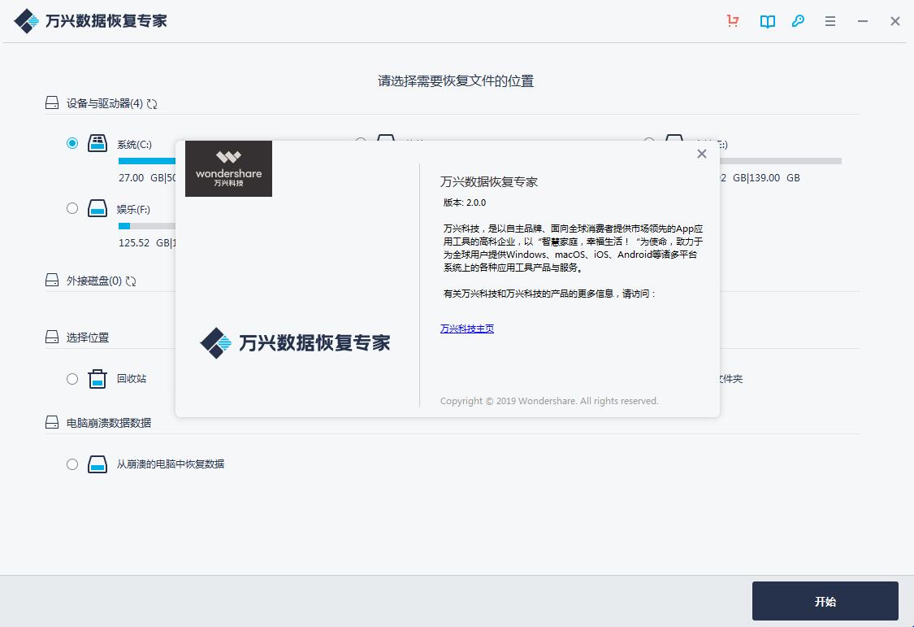
Task: Open the purchase cart icon
Action: pyautogui.click(x=732, y=21)
